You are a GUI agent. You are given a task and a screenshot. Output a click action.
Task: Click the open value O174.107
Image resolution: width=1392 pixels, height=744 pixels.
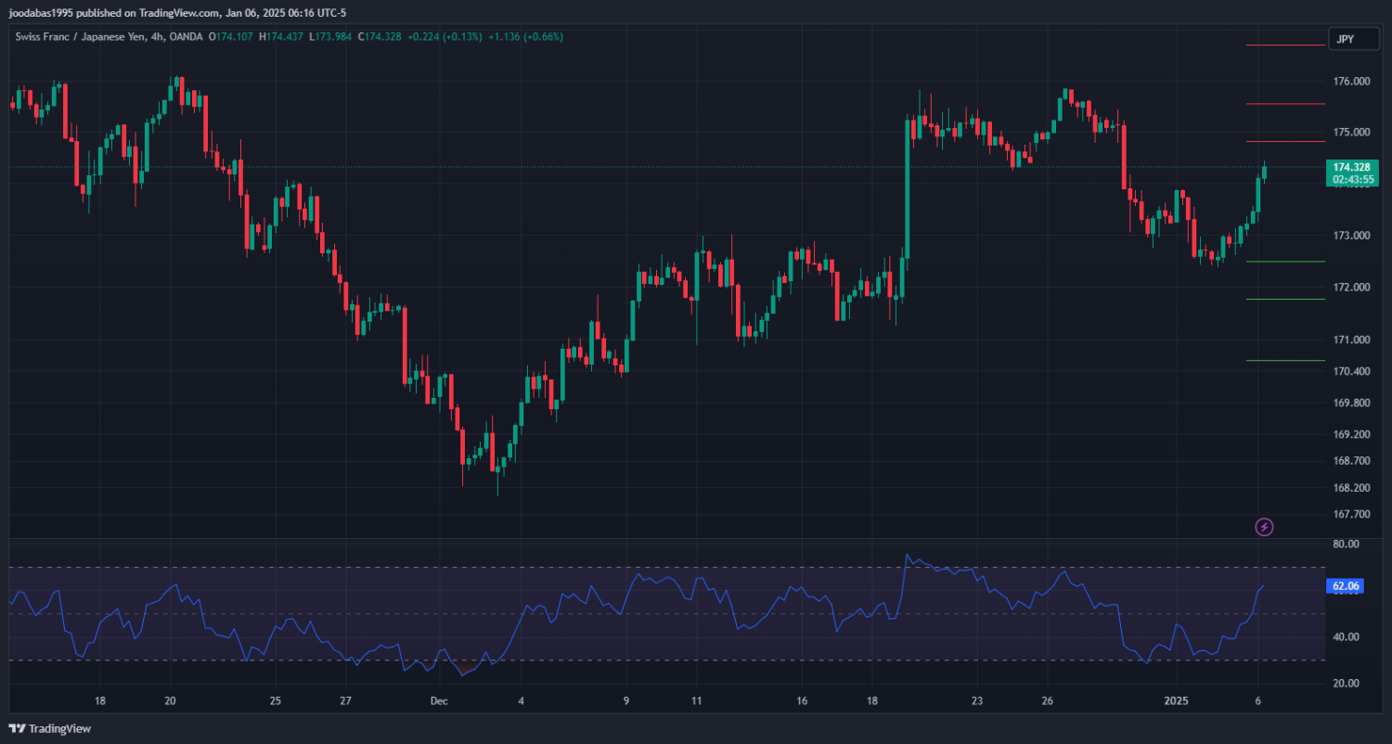click(232, 37)
